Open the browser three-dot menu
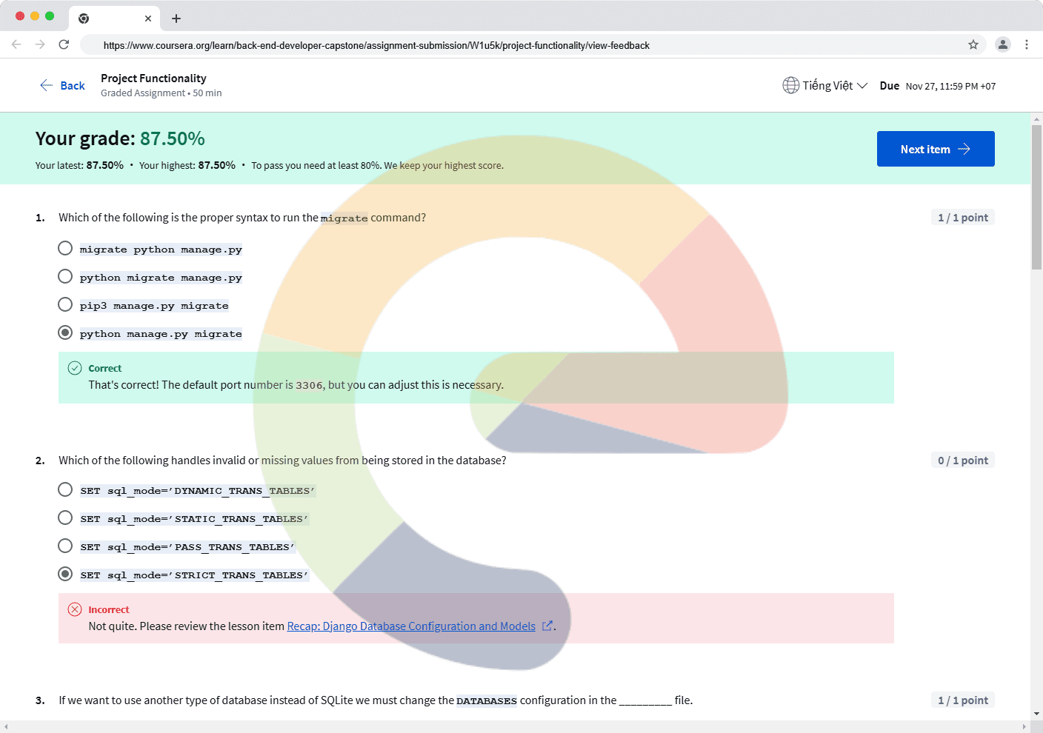The height and width of the screenshot is (733, 1043). pyautogui.click(x=1026, y=44)
